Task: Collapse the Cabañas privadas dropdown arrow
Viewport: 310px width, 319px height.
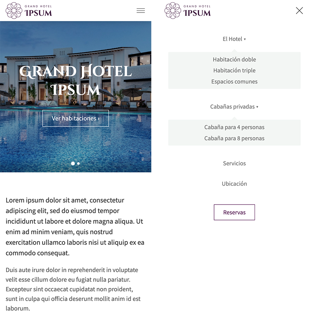Action: point(257,107)
